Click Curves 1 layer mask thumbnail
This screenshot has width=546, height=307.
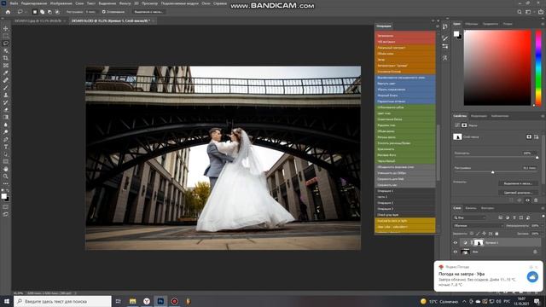click(479, 242)
